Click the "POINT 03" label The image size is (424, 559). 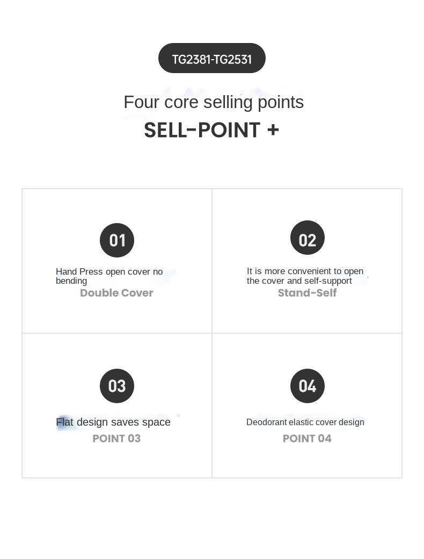click(116, 439)
